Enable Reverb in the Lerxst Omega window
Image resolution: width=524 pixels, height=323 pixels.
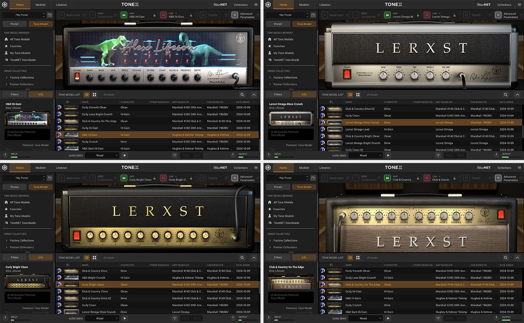pos(466,15)
